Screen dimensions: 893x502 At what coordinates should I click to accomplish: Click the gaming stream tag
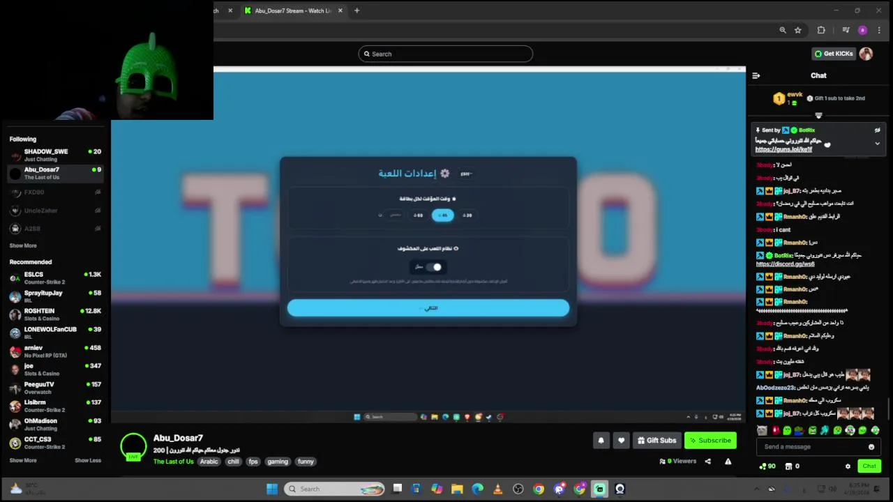click(278, 462)
